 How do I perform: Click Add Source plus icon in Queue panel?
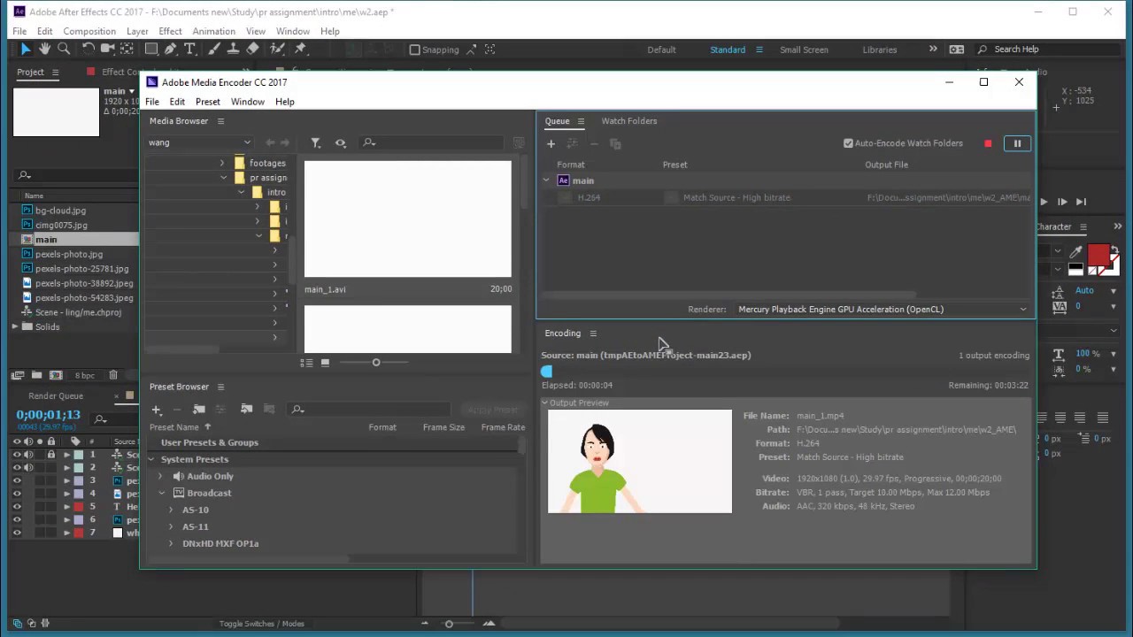pos(551,143)
